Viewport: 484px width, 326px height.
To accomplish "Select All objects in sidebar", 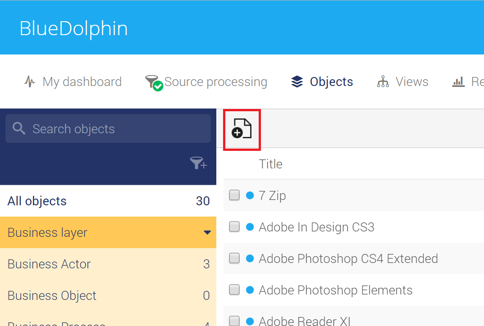I will (108, 201).
